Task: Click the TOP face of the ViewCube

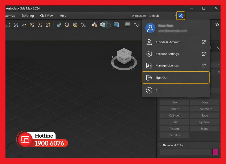Action: [124, 51]
